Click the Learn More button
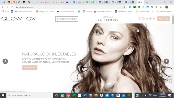 click(x=30, y=68)
